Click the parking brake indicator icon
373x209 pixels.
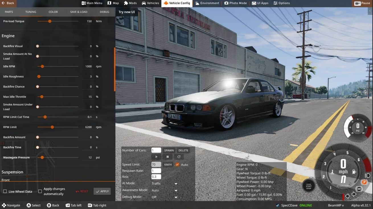click(364, 182)
